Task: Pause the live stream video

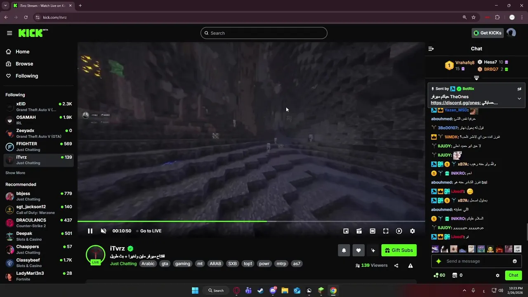Action: point(90,231)
